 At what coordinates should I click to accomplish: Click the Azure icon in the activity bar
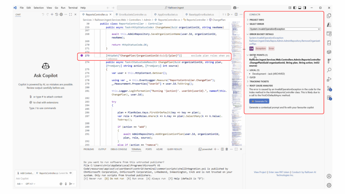click(x=329, y=25)
